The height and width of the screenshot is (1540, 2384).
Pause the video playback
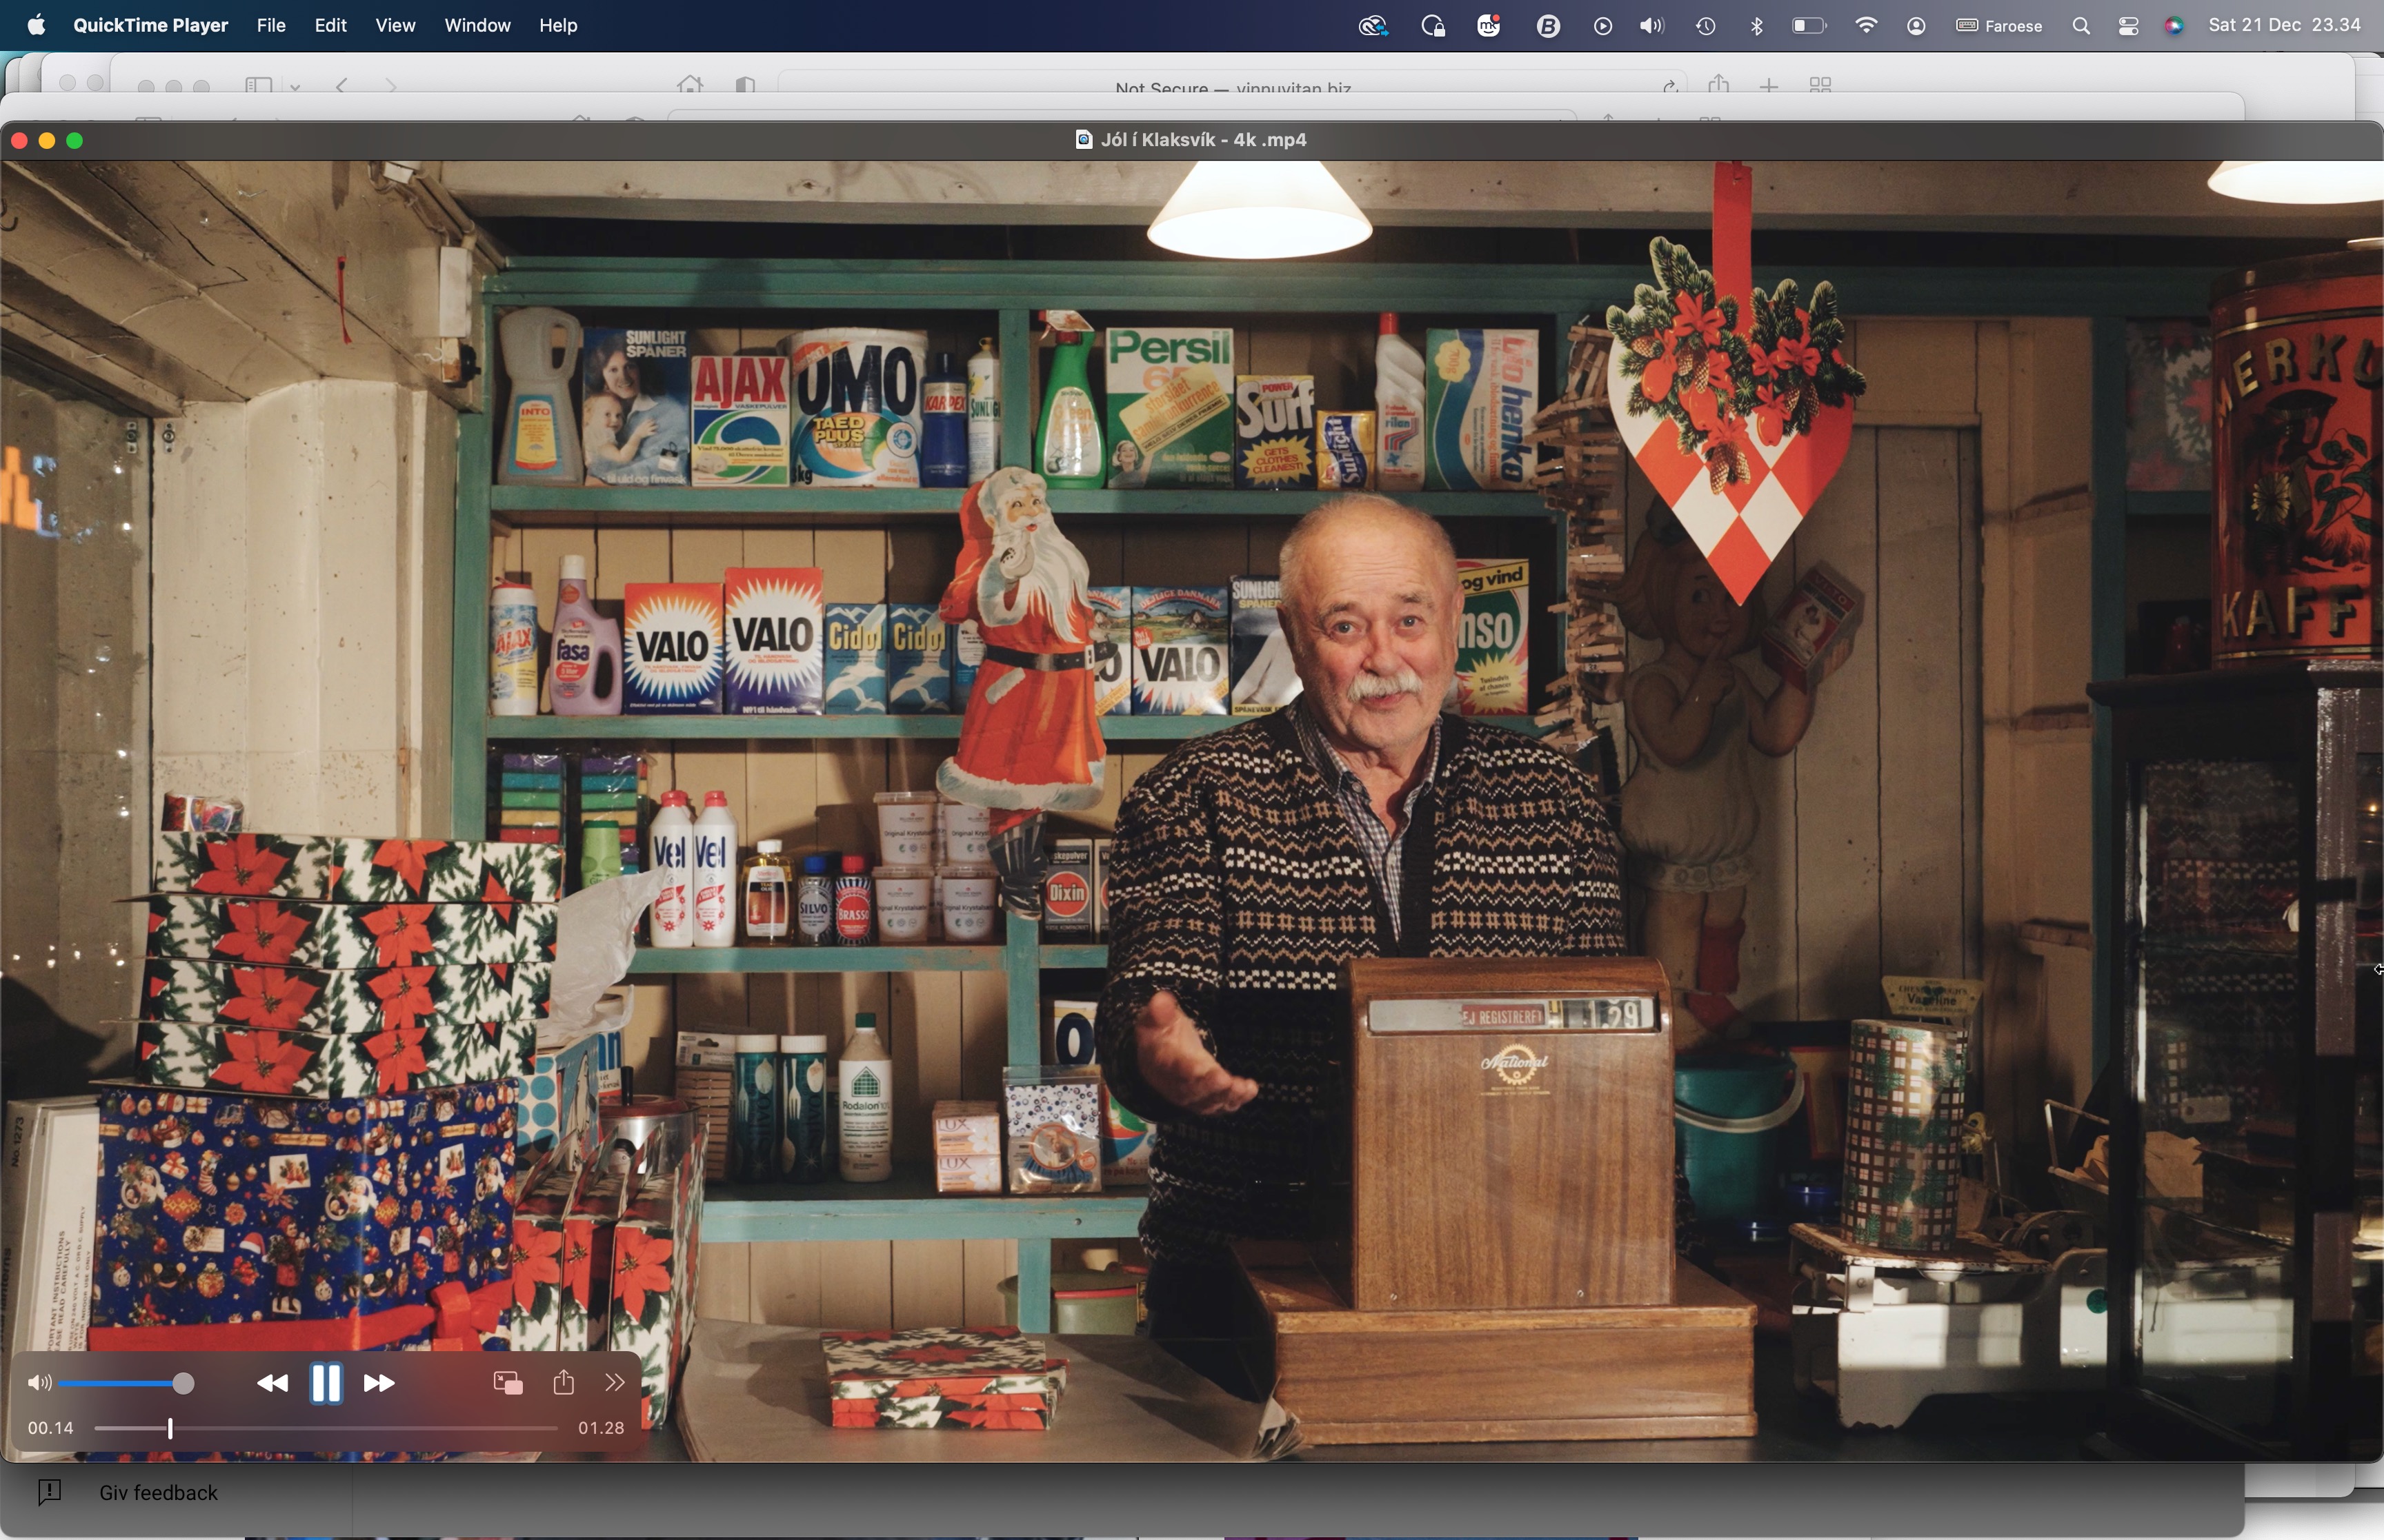[x=326, y=1384]
